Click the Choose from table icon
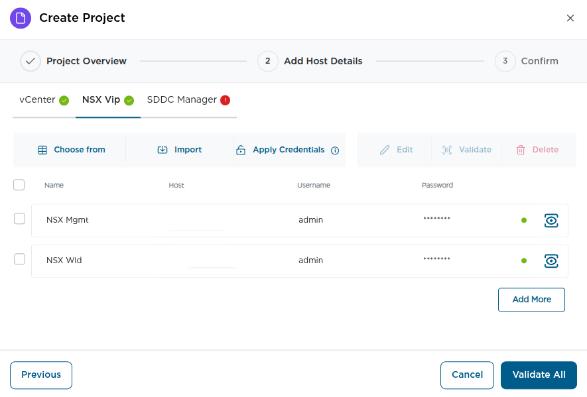 41,149
